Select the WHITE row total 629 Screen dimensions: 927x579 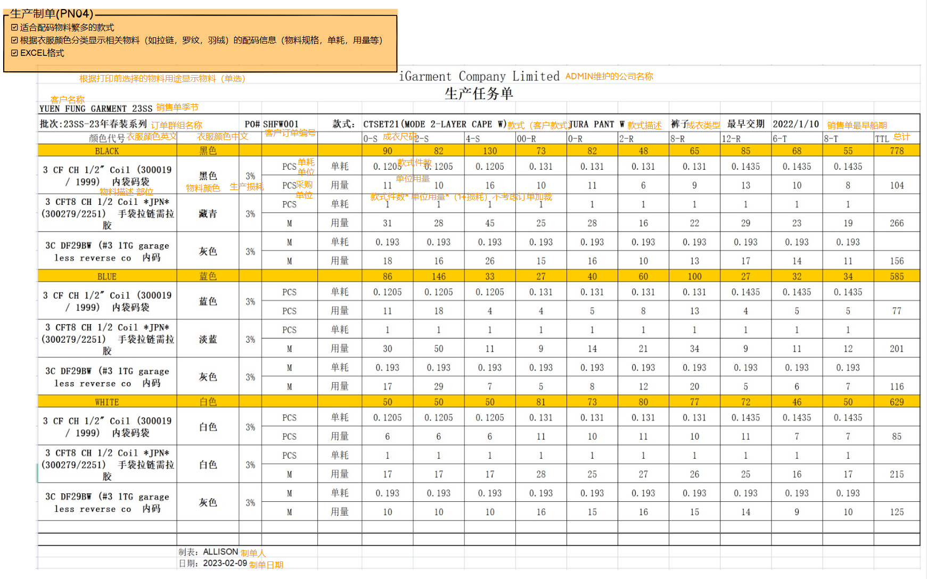pos(897,402)
